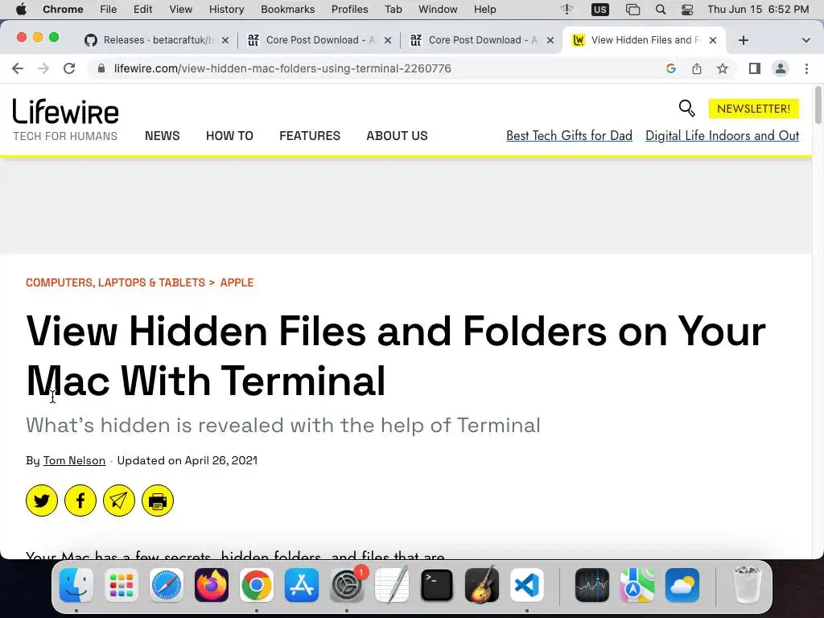Open Chrome History menu
This screenshot has height=618, width=824.
226,10
